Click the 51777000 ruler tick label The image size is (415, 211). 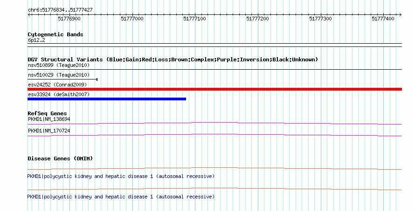pyautogui.click(x=132, y=19)
